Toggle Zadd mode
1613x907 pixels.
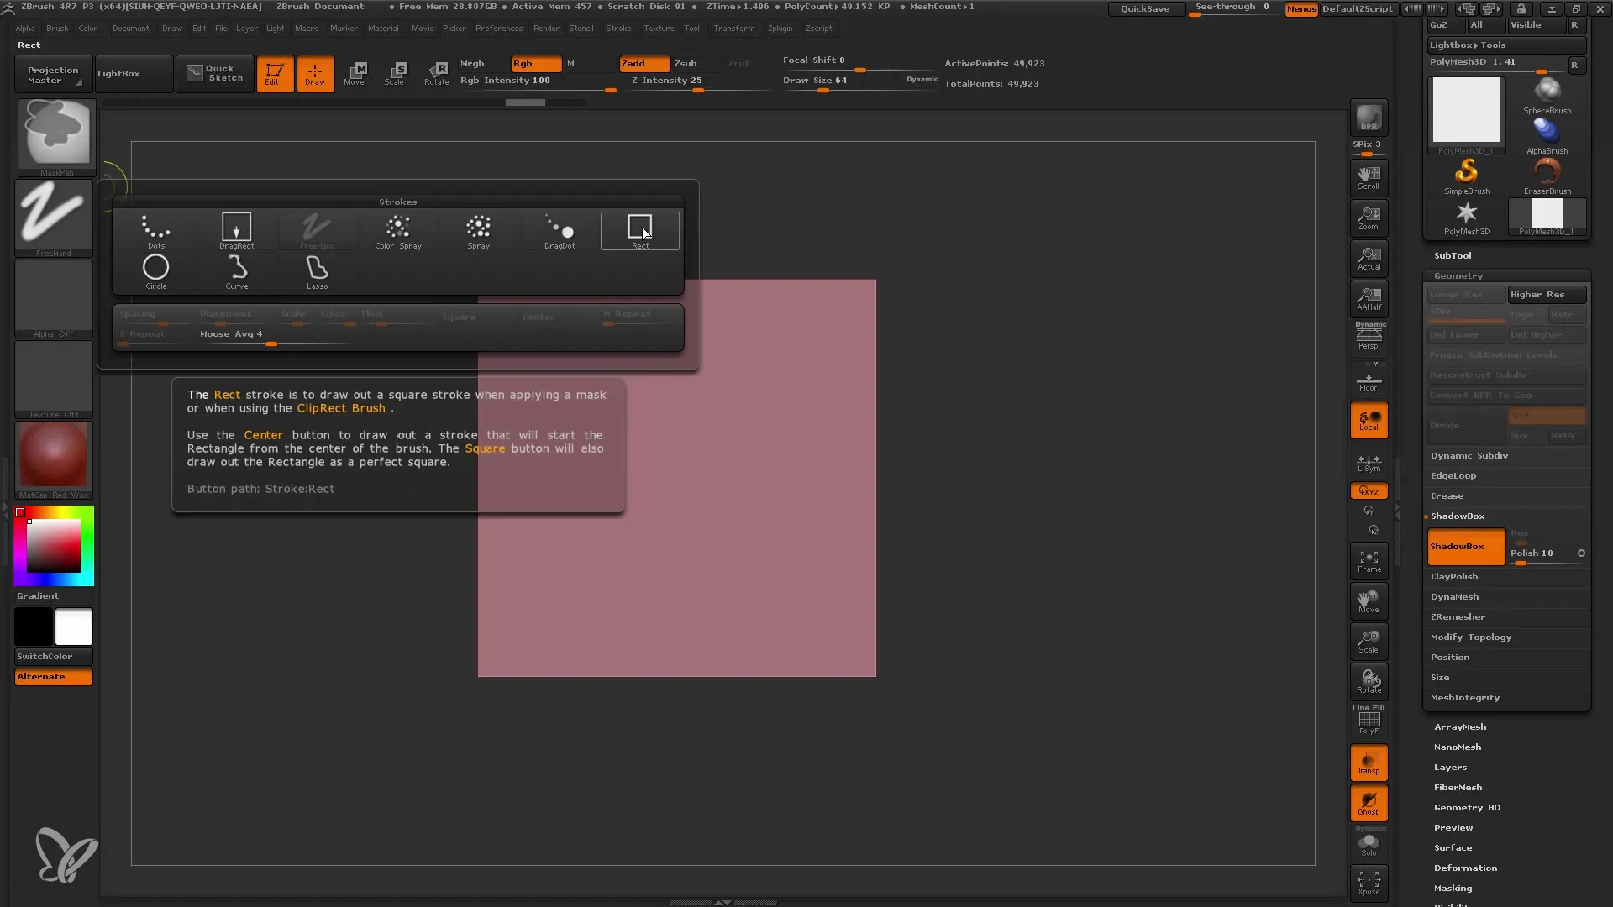[644, 64]
